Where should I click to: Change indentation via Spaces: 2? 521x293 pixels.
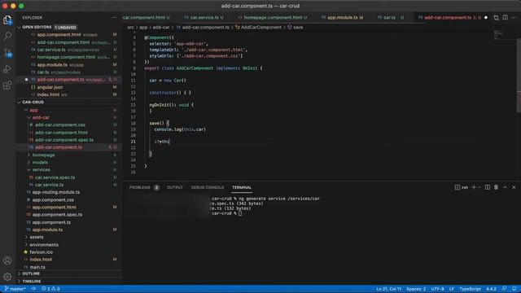point(416,289)
